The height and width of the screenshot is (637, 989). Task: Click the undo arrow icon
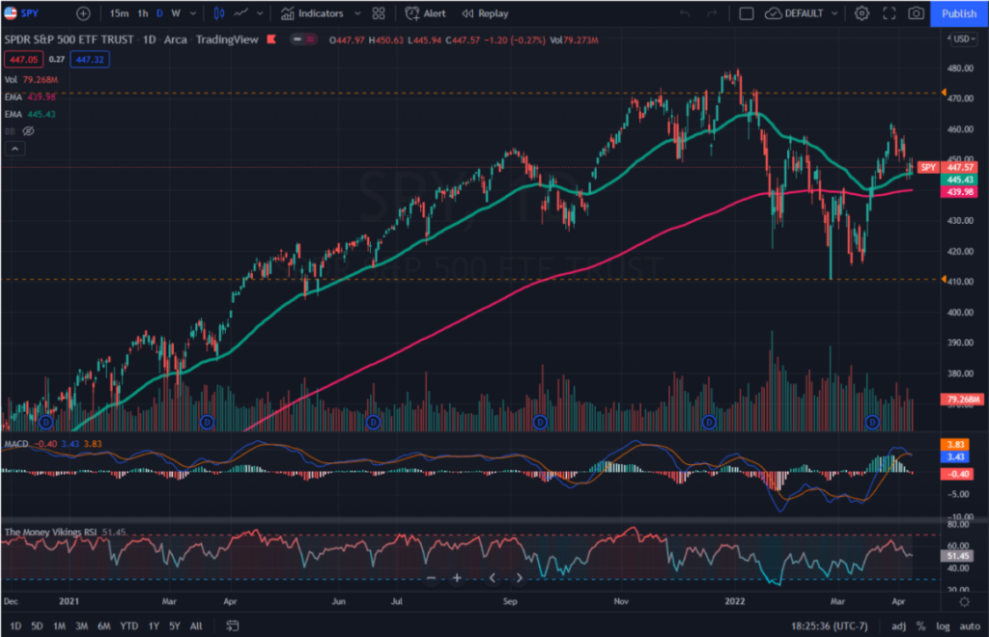click(x=685, y=14)
